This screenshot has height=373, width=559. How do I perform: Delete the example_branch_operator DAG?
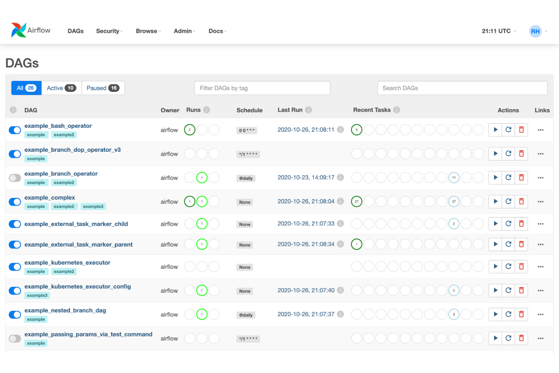[x=521, y=177]
